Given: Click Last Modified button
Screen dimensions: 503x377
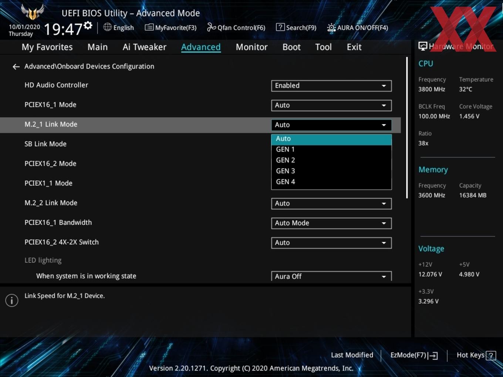Looking at the screenshot, I should [352, 355].
